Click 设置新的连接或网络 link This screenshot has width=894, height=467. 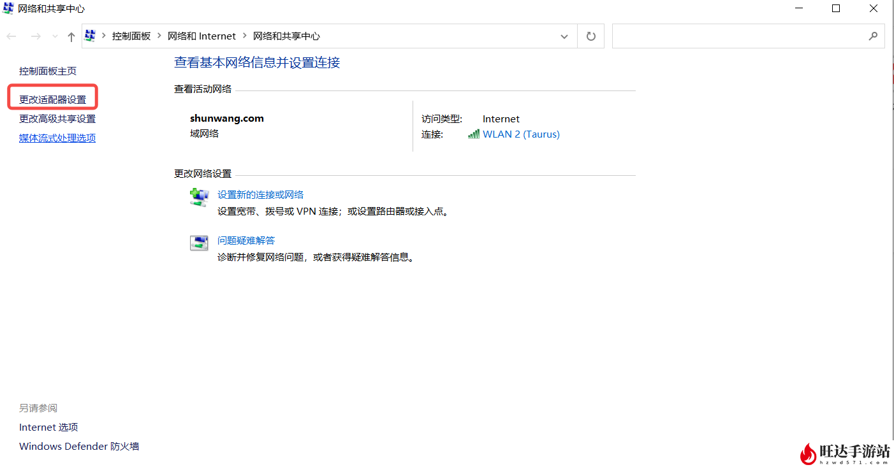(x=261, y=195)
